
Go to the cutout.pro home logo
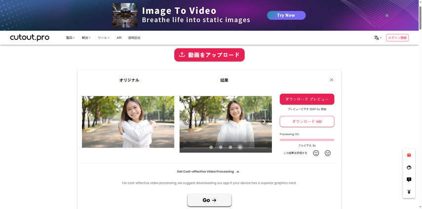[x=30, y=37]
